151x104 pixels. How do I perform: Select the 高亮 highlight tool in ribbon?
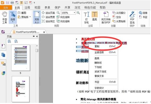click(95, 16)
